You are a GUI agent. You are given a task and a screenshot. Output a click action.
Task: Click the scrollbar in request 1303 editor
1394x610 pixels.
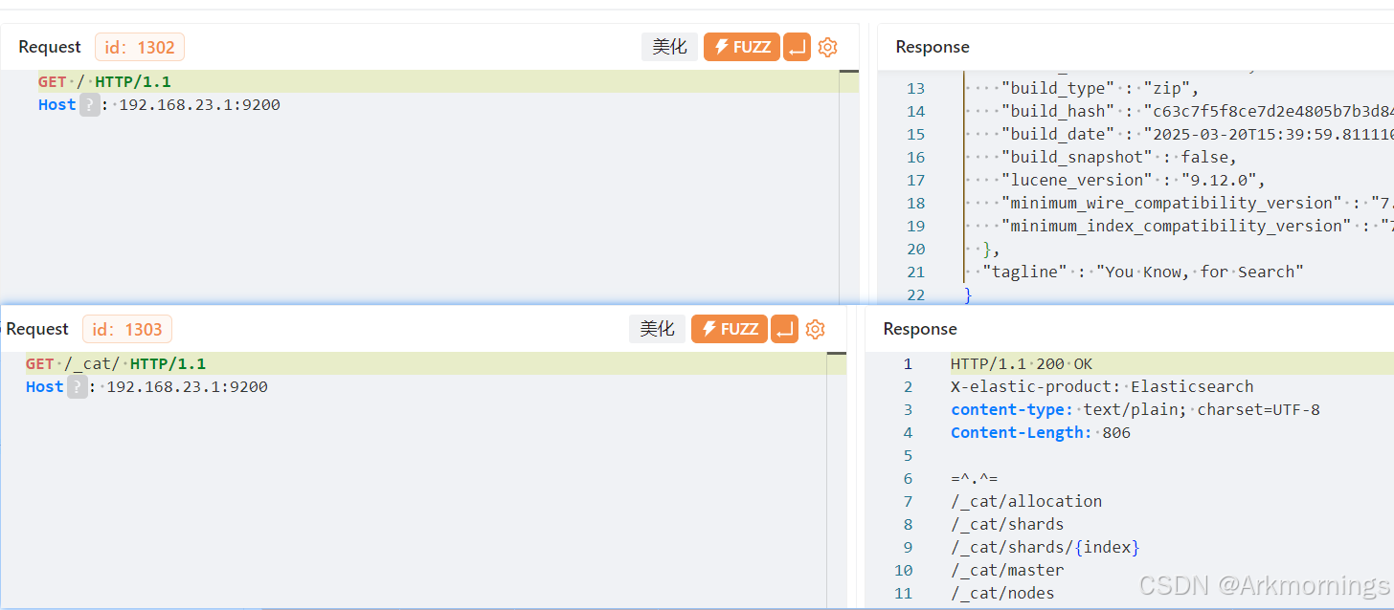pyautogui.click(x=836, y=479)
